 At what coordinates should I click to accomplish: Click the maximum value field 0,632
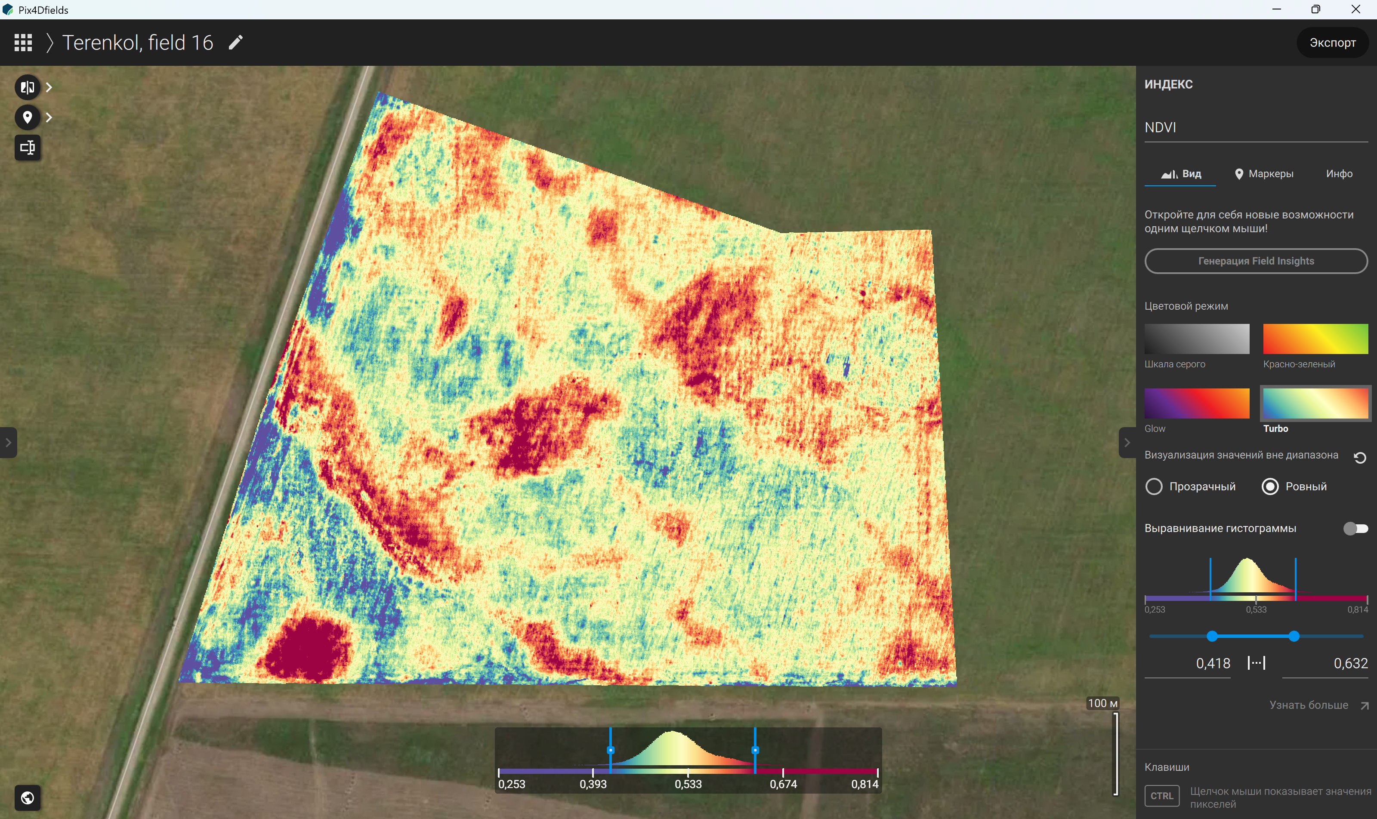tap(1325, 663)
